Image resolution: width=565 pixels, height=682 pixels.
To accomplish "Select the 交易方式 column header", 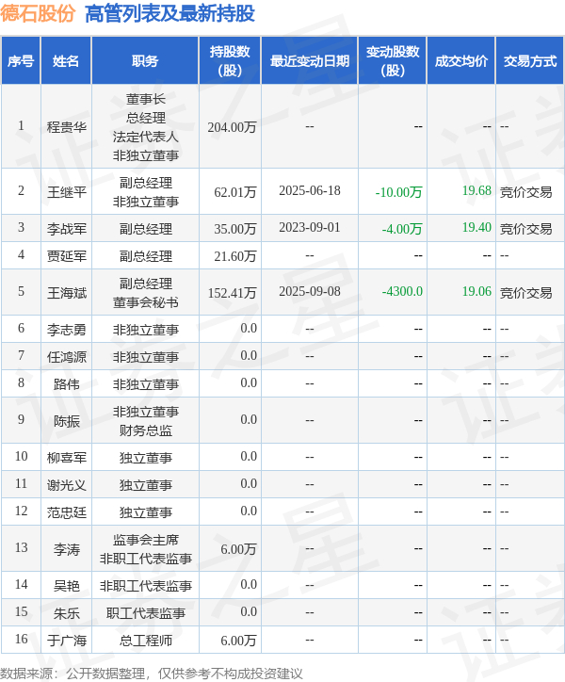I will tap(530, 61).
